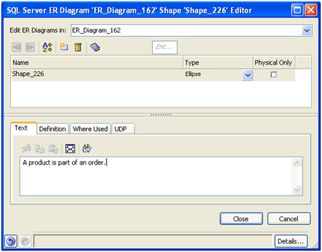This screenshot has height=252, width=322.
Task: Open the Edit ER Diagrams in dropdown
Action: pyautogui.click(x=307, y=30)
